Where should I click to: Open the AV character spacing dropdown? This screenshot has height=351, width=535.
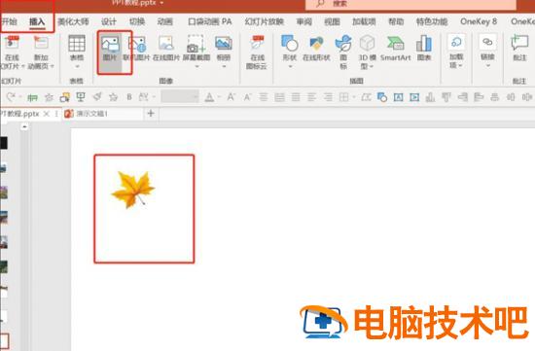154,97
